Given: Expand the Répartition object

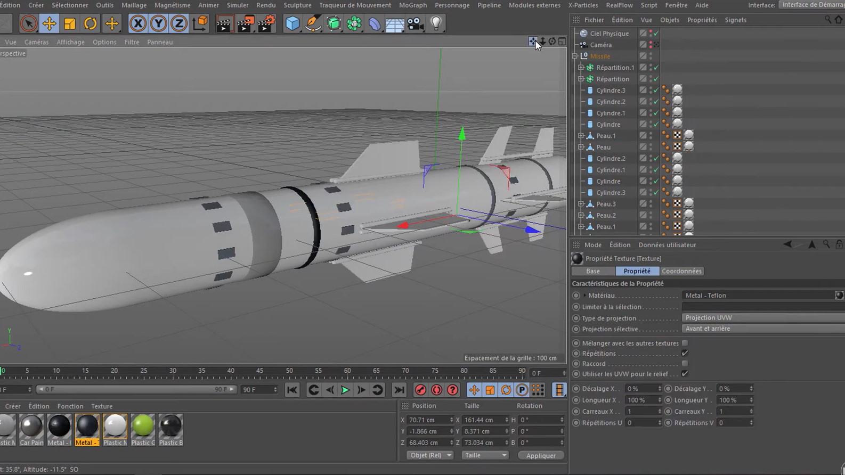Looking at the screenshot, I should (581, 79).
